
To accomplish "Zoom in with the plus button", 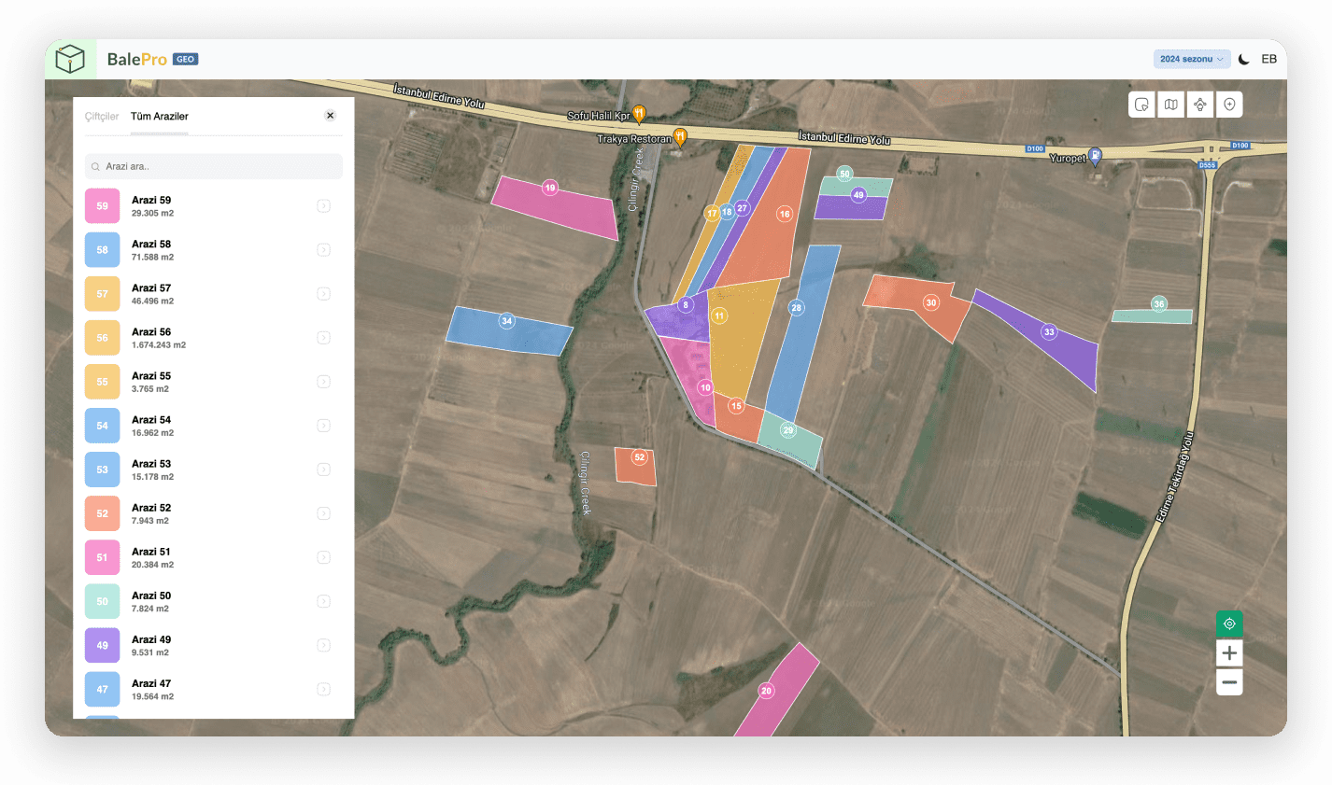I will [x=1229, y=653].
